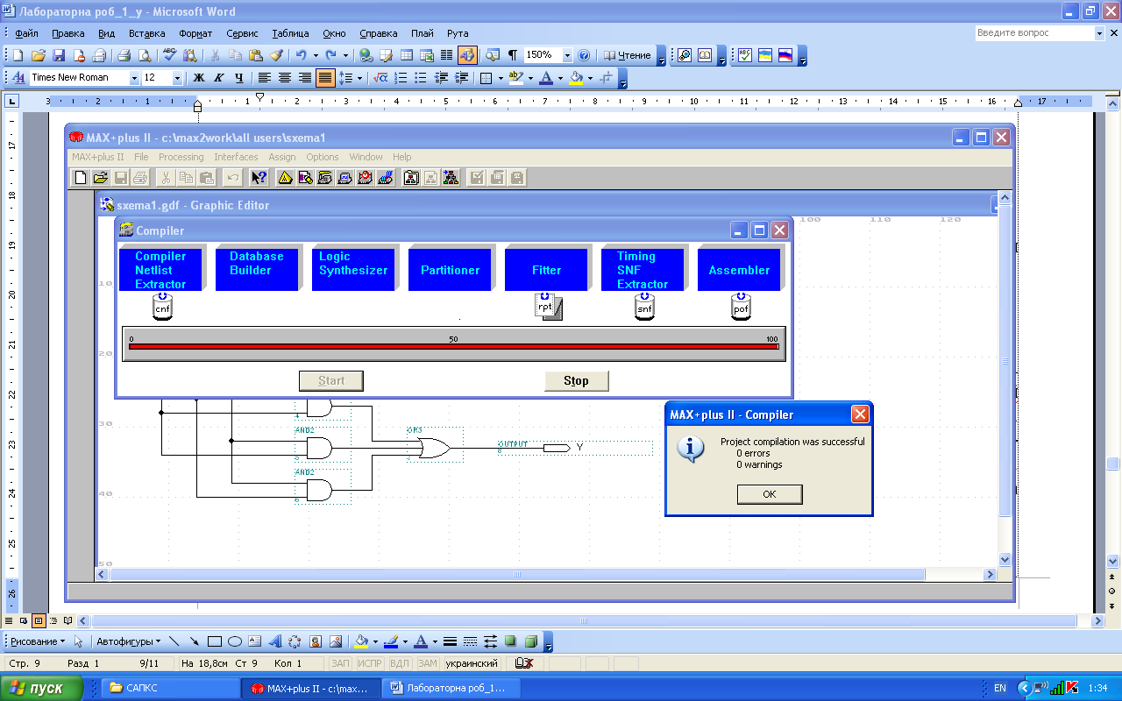Toggle italic (К) formatting
Screen dimensions: 1122x701
pyautogui.click(x=219, y=78)
